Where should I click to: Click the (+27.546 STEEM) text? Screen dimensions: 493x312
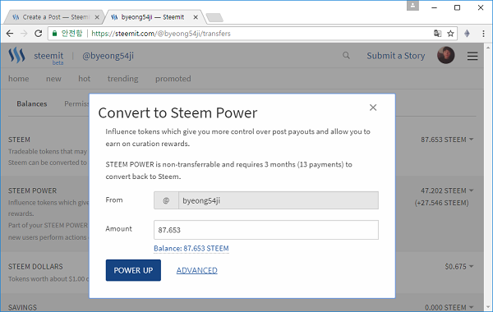tap(441, 203)
